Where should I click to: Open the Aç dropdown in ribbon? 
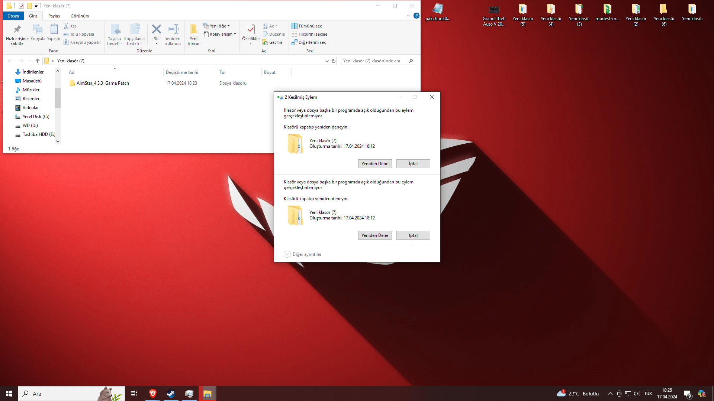pos(270,26)
